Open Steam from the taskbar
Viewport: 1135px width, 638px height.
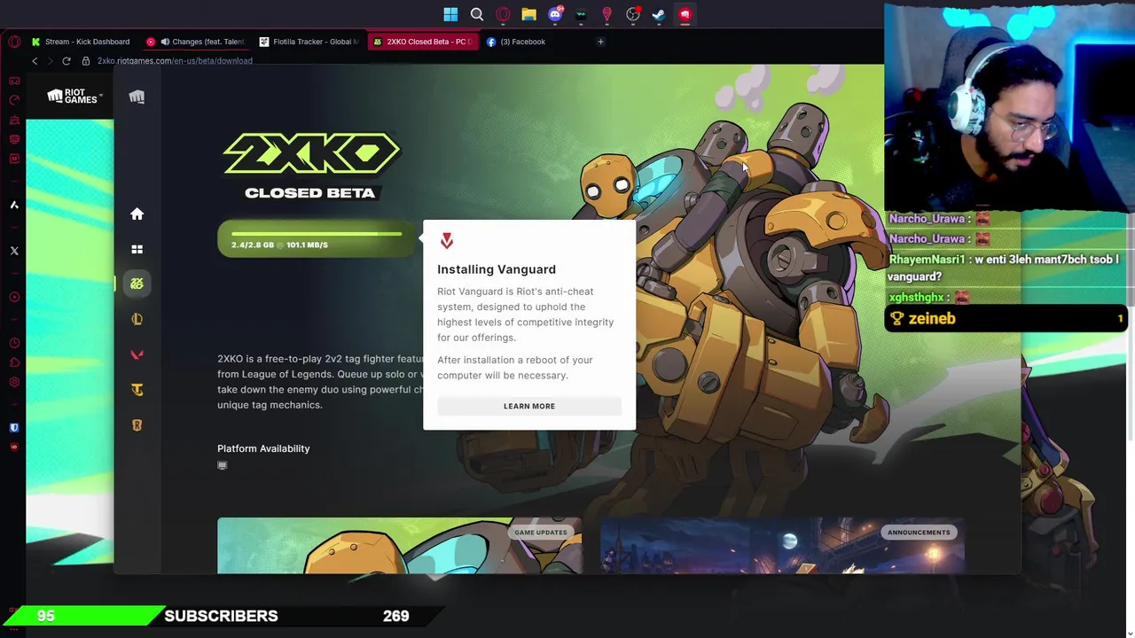click(659, 14)
